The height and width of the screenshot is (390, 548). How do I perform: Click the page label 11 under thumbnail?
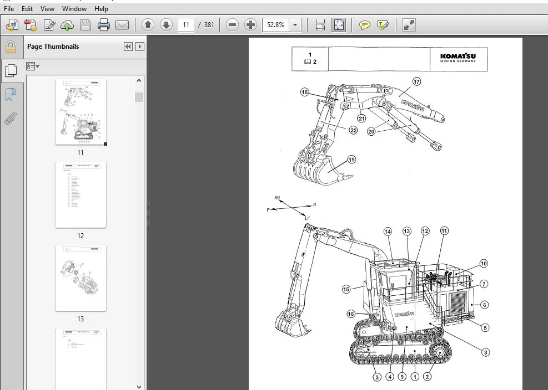pos(81,153)
